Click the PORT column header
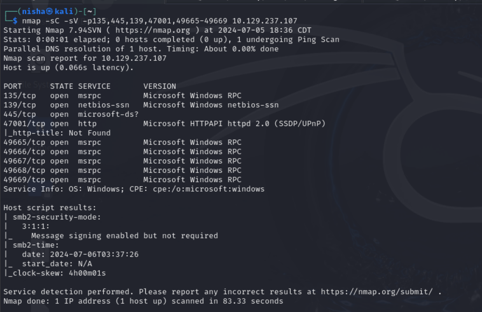The image size is (482, 312). coord(13,86)
